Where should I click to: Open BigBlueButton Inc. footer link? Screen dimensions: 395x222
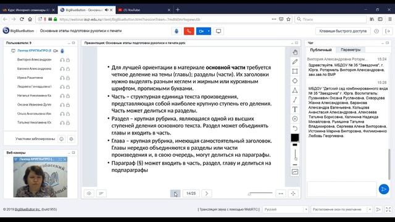tap(27, 209)
